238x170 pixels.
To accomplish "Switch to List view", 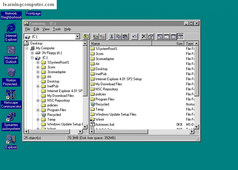I will (173, 37).
